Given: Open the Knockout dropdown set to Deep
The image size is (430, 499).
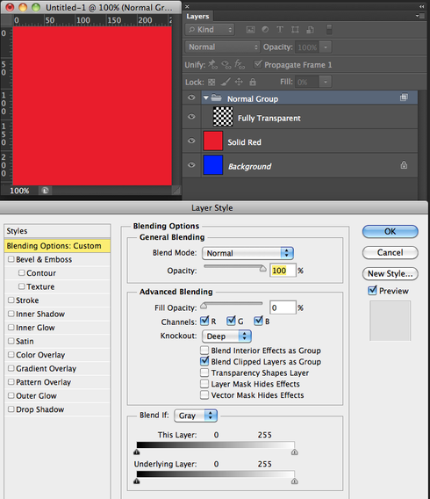Looking at the screenshot, I should coord(226,336).
